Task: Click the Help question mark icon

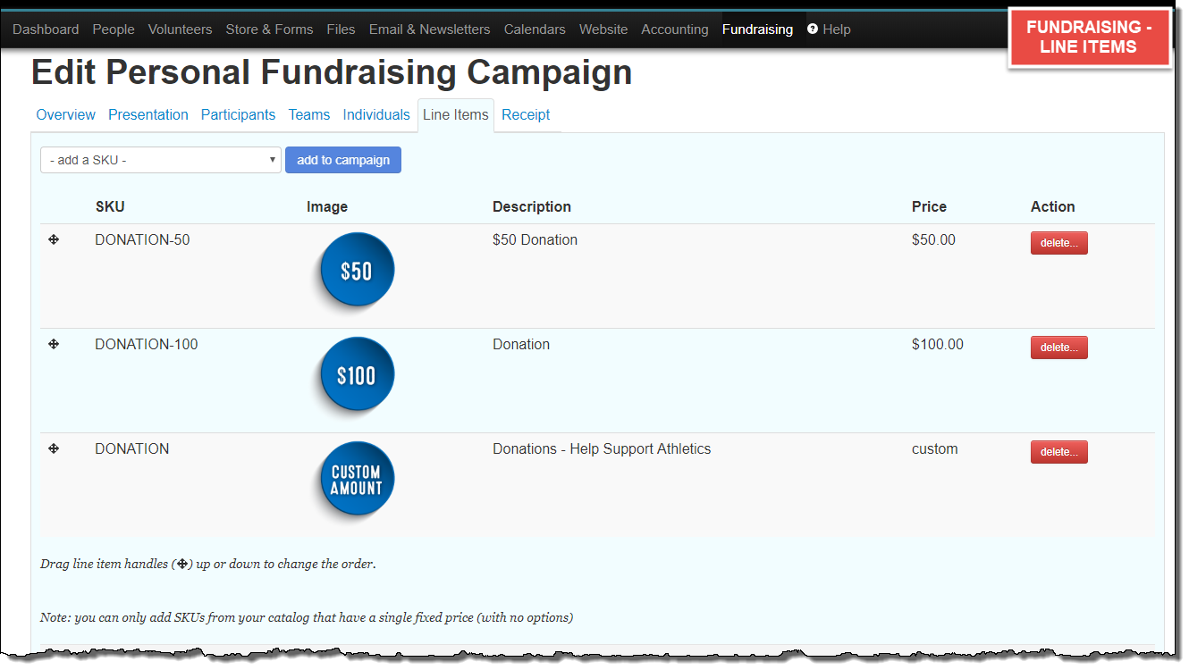Action: [813, 29]
